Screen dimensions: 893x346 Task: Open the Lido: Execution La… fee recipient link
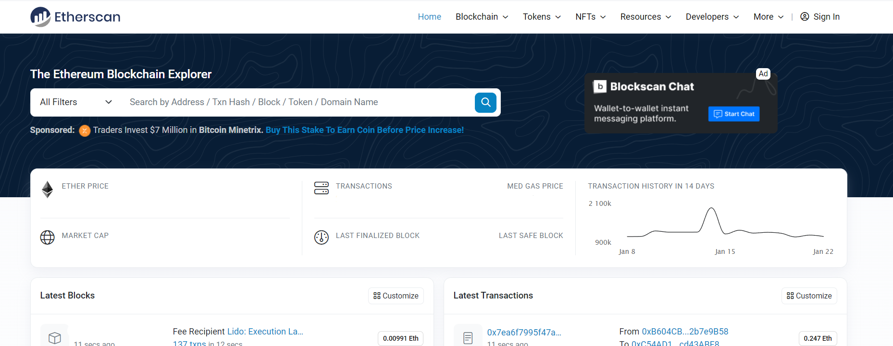265,332
